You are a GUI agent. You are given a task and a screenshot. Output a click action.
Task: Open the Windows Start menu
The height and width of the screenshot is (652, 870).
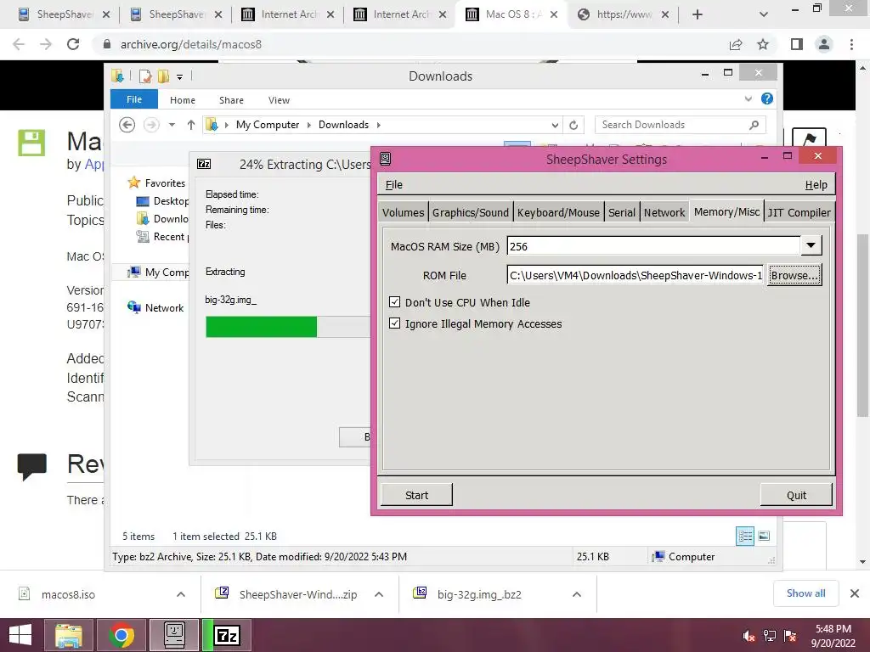pyautogui.click(x=20, y=635)
